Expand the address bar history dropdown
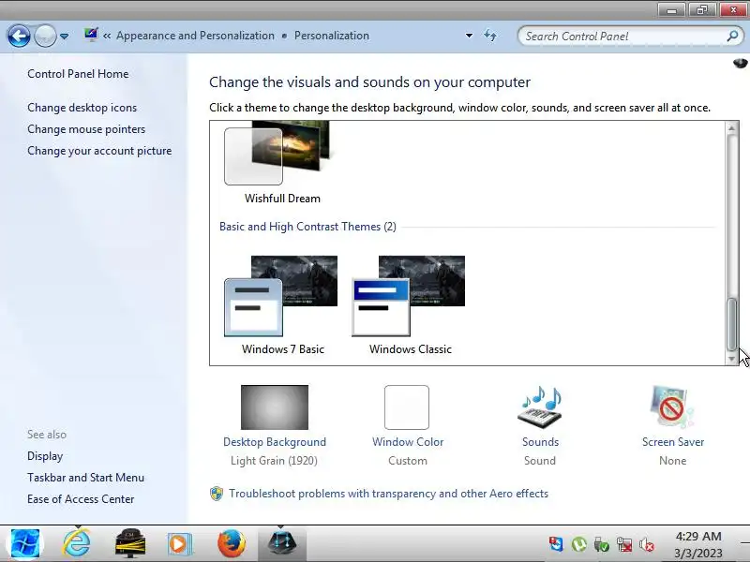Screen dimensions: 750x562 pos(469,36)
